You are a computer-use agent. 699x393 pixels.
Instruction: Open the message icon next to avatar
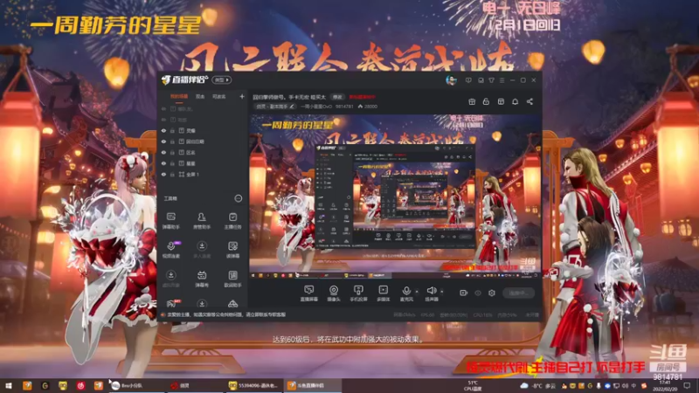pyautogui.click(x=468, y=80)
